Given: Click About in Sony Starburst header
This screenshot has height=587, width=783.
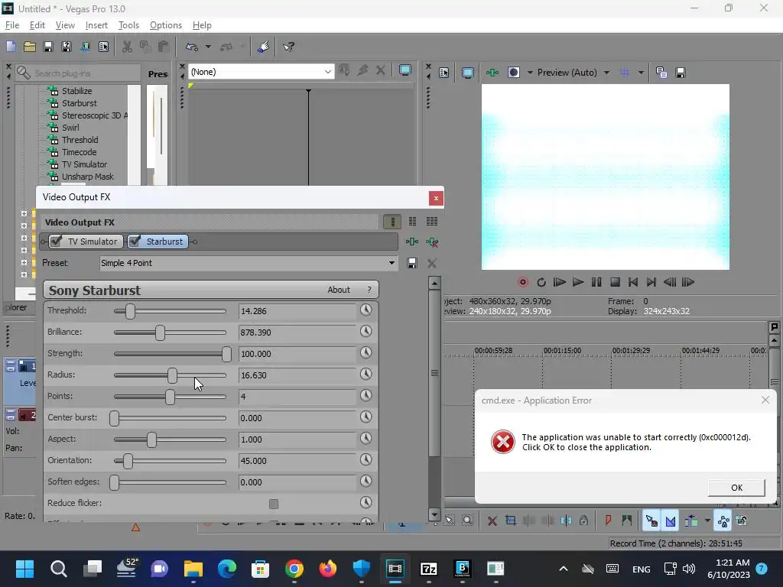Looking at the screenshot, I should pyautogui.click(x=339, y=290).
